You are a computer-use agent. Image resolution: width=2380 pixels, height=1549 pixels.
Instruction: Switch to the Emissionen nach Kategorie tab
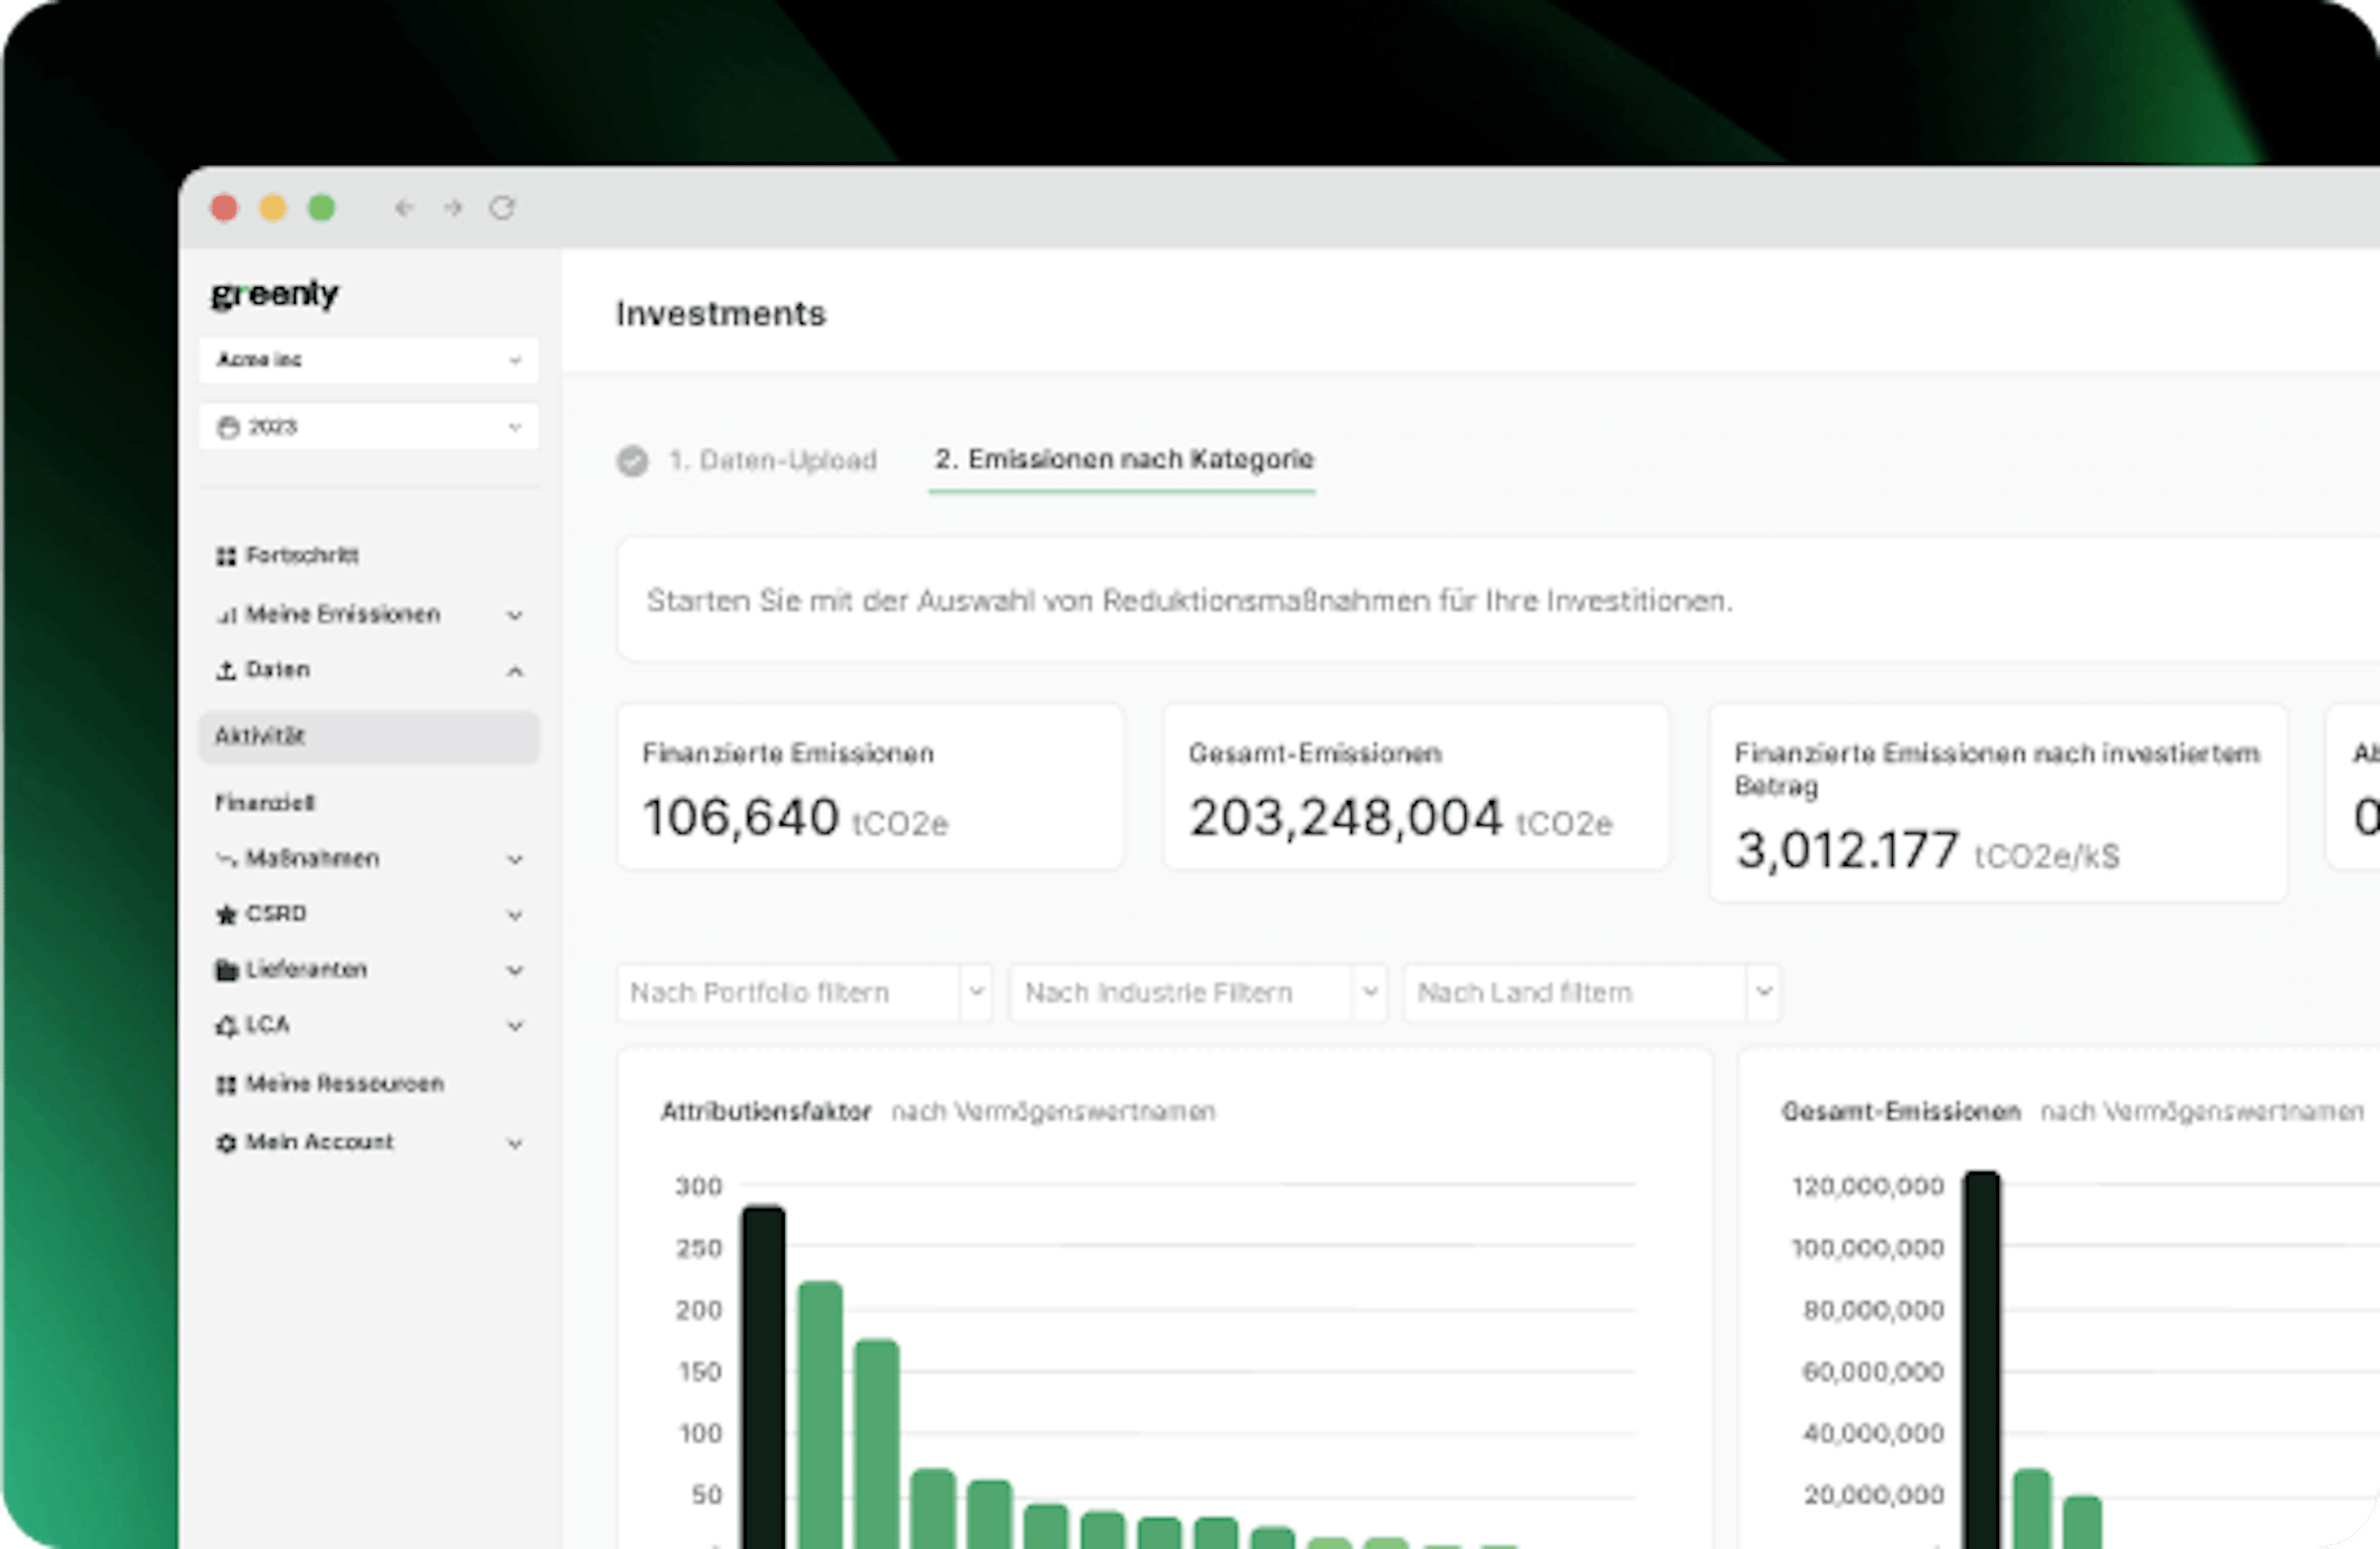[1122, 460]
